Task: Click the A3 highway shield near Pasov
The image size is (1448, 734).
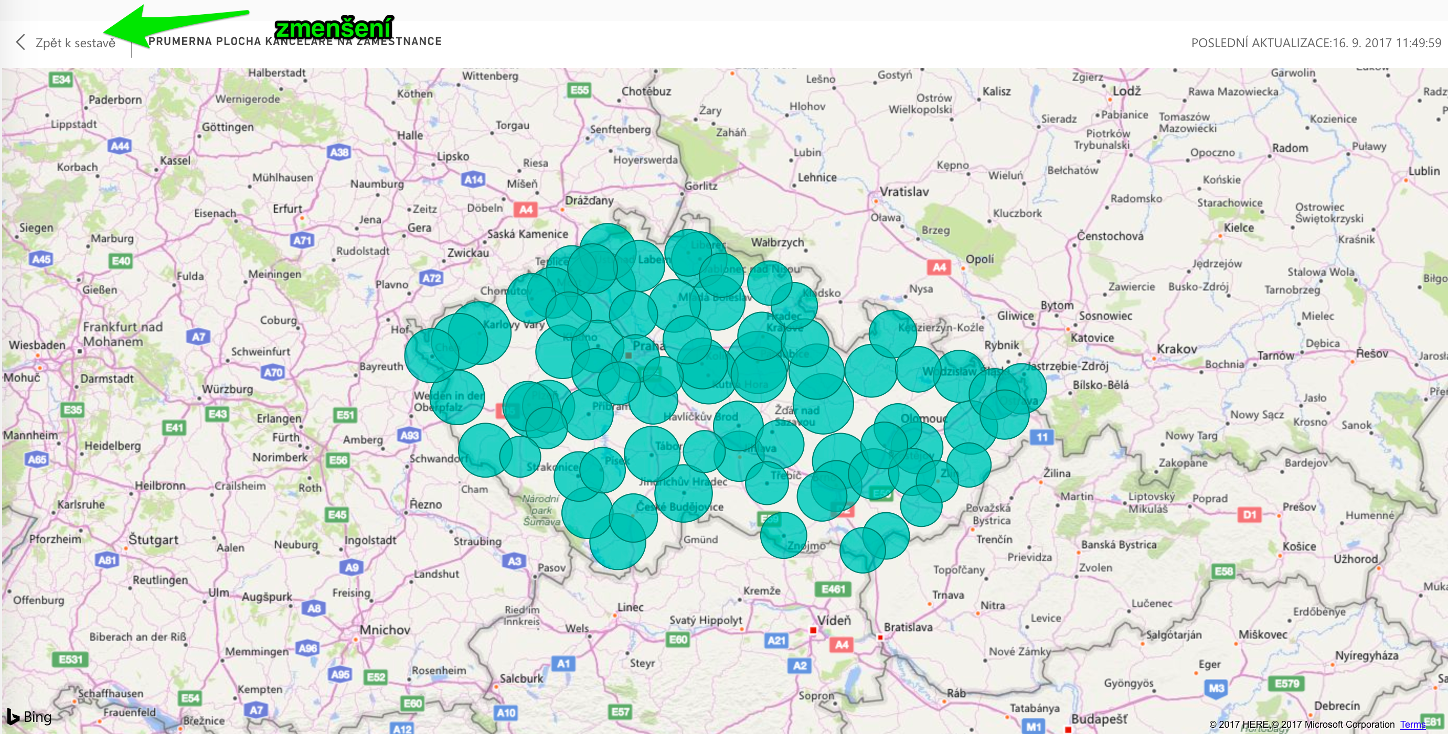Action: 514,560
